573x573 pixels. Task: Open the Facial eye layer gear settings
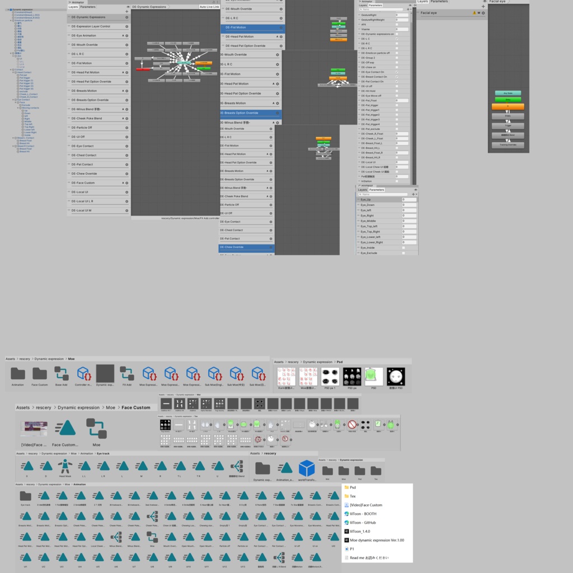pos(483,13)
